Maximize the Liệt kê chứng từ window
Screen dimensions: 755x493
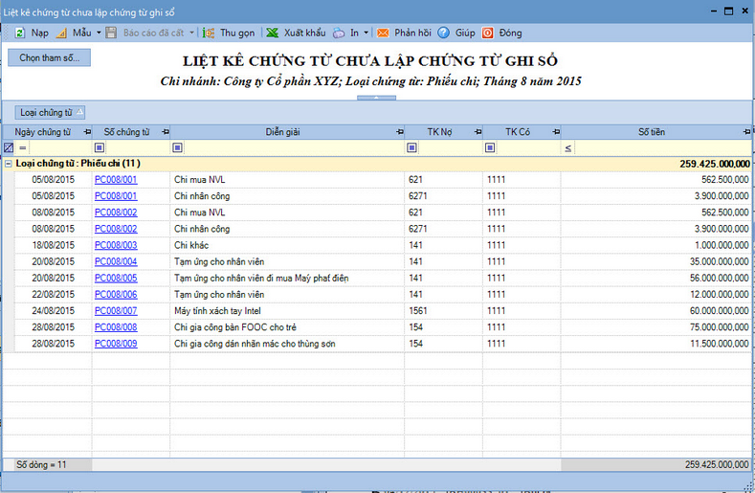(x=729, y=11)
